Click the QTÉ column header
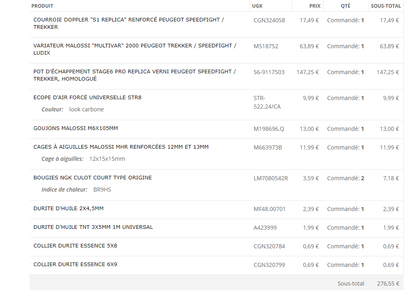The width and height of the screenshot is (415, 290). tap(345, 6)
